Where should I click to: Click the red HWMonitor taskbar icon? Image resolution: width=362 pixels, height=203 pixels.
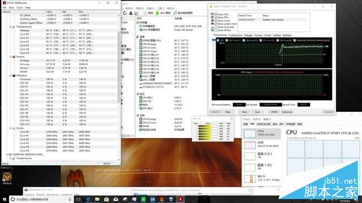180,199
